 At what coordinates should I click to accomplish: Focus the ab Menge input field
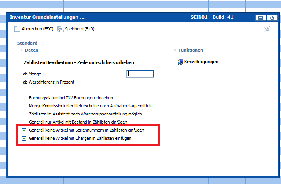point(140,74)
